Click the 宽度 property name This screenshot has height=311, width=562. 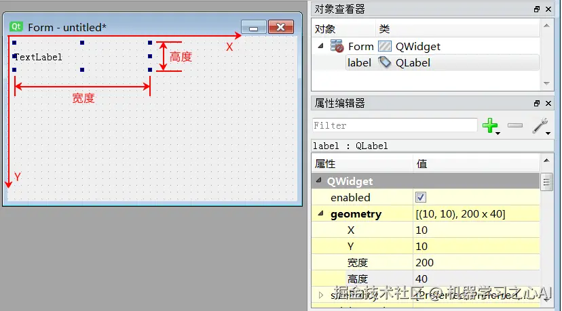[357, 263]
